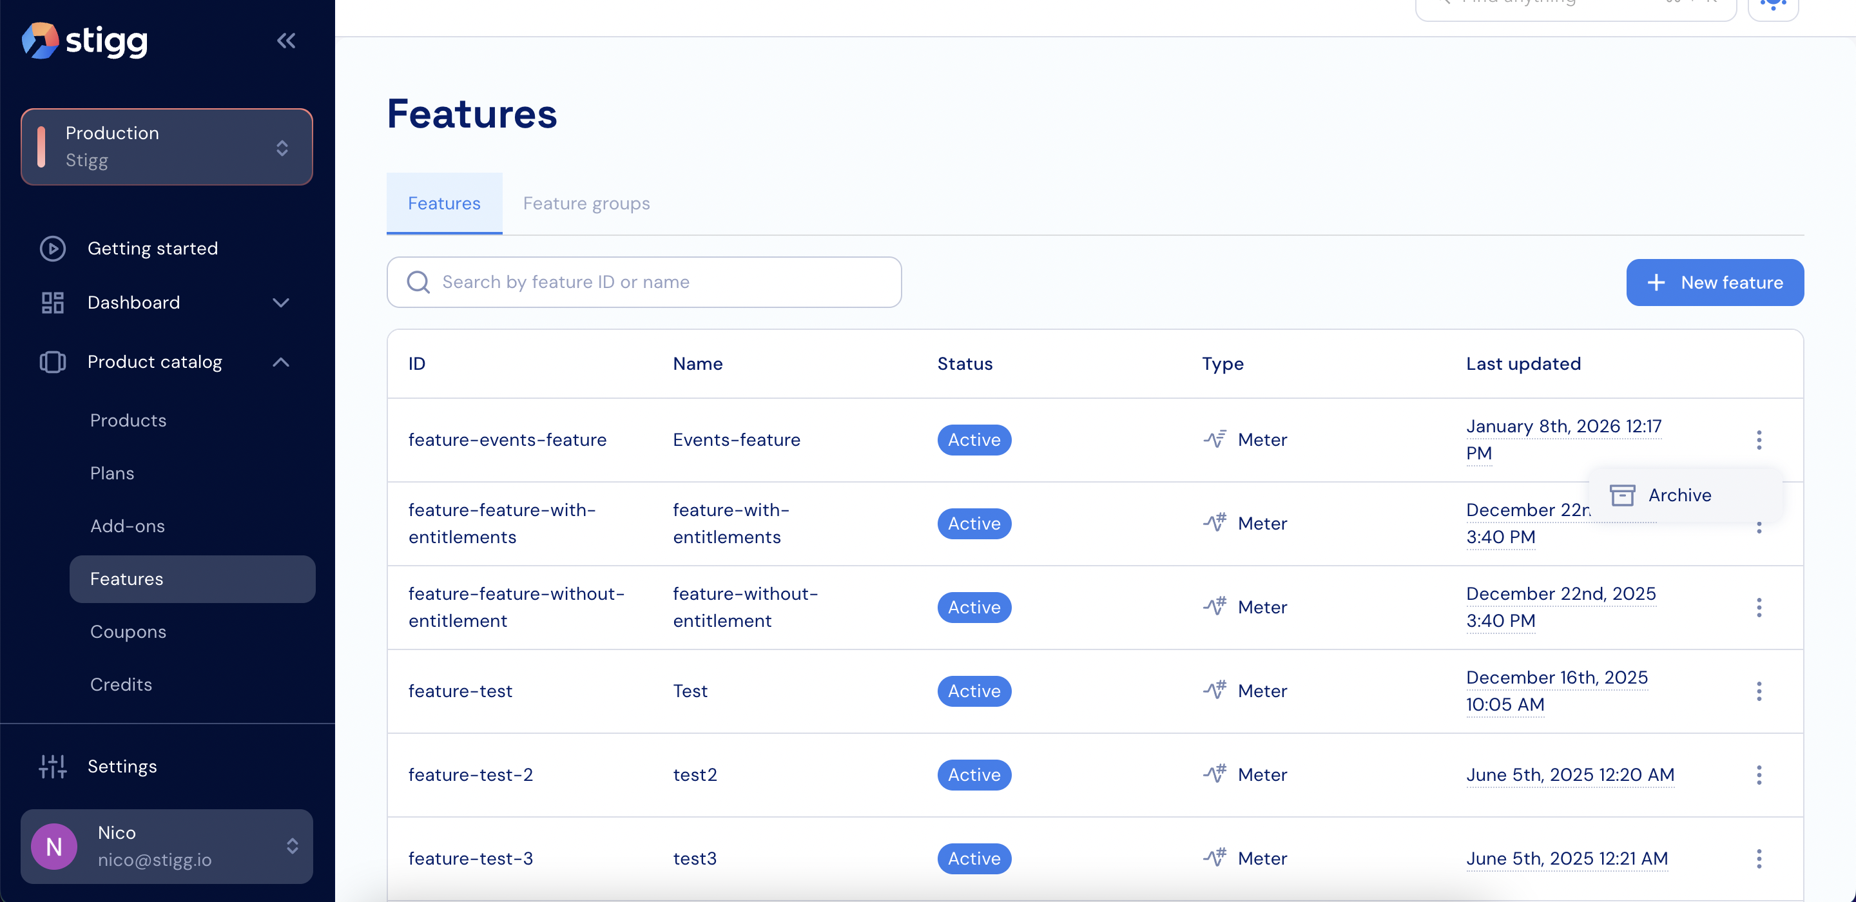Open kebab menu for feature-test-2 row
1856x902 pixels.
click(1758, 775)
